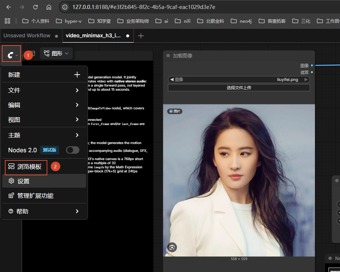The width and height of the screenshot is (340, 272).
Task: Expand the 帮助 submenu
Action: pyautogui.click(x=44, y=211)
